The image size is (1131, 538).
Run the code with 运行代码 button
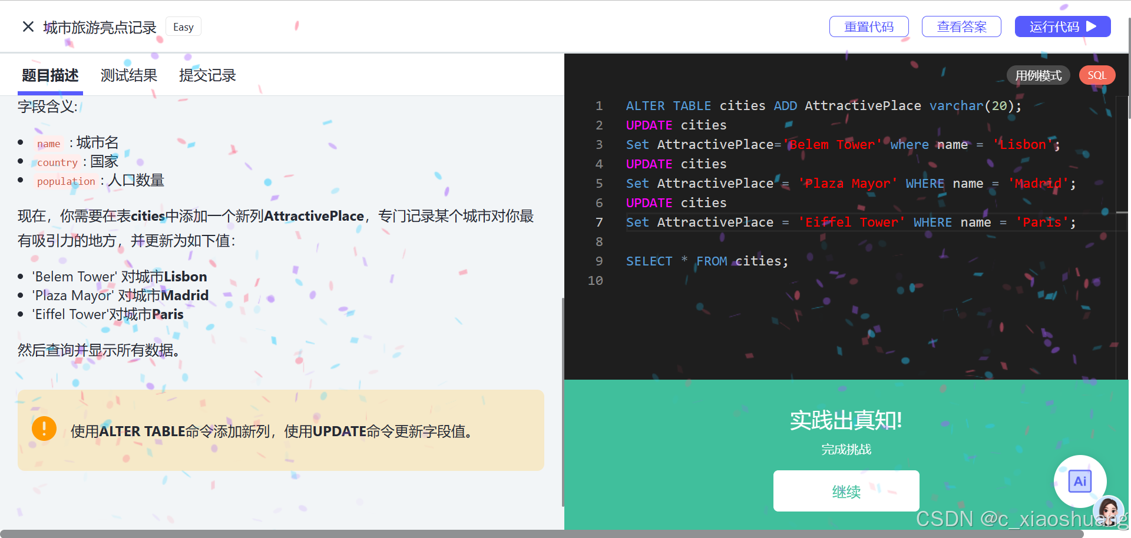click(1063, 26)
